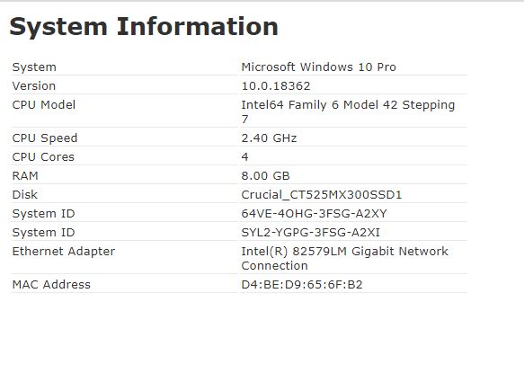
Task: Select the 64VE-4OHG-3FSG-A2XY identifier
Action: 315,214
